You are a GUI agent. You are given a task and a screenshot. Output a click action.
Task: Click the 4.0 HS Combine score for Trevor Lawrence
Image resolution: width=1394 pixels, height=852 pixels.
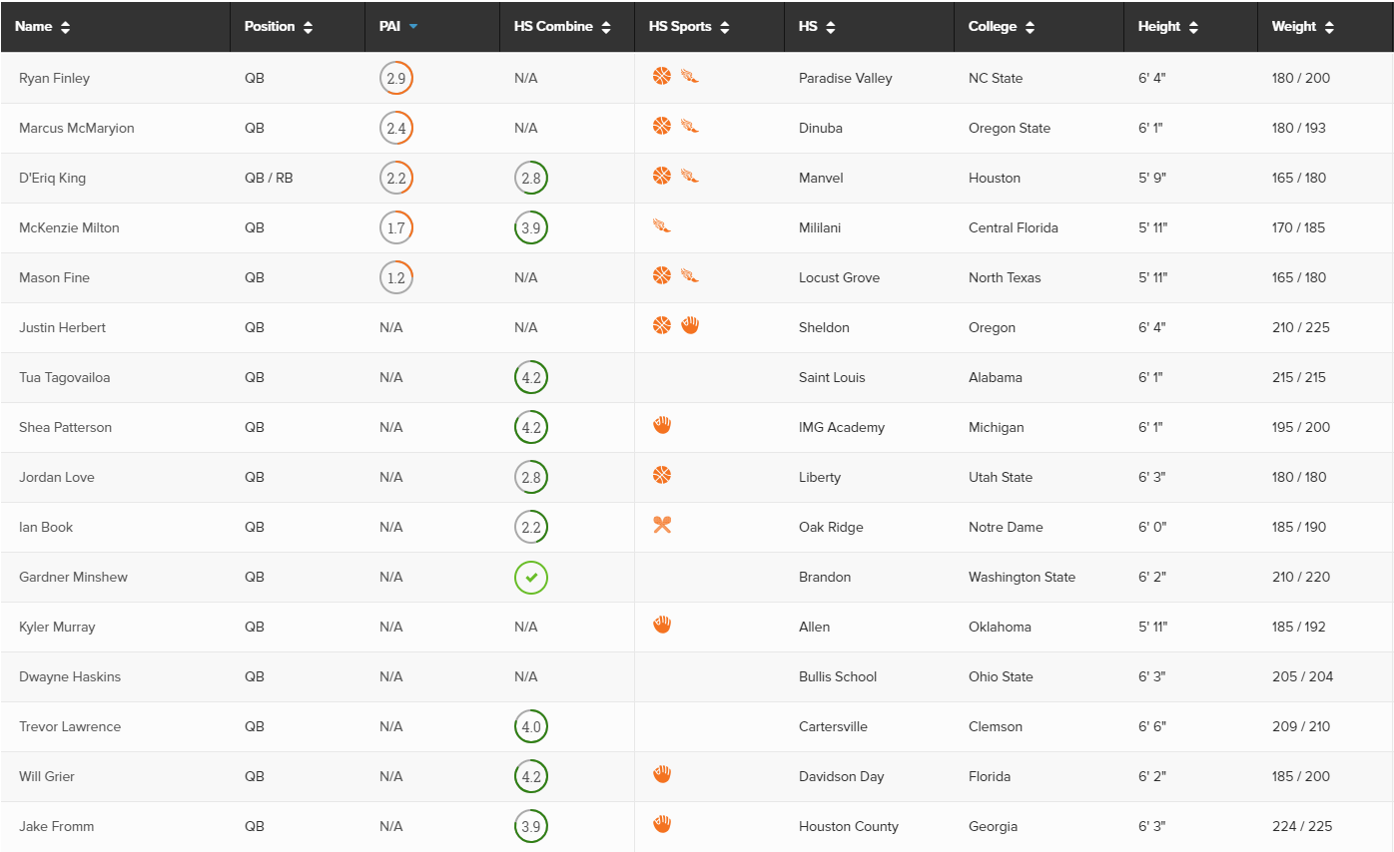[531, 726]
